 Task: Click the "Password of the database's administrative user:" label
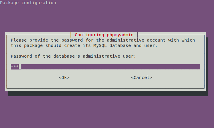point(73,56)
